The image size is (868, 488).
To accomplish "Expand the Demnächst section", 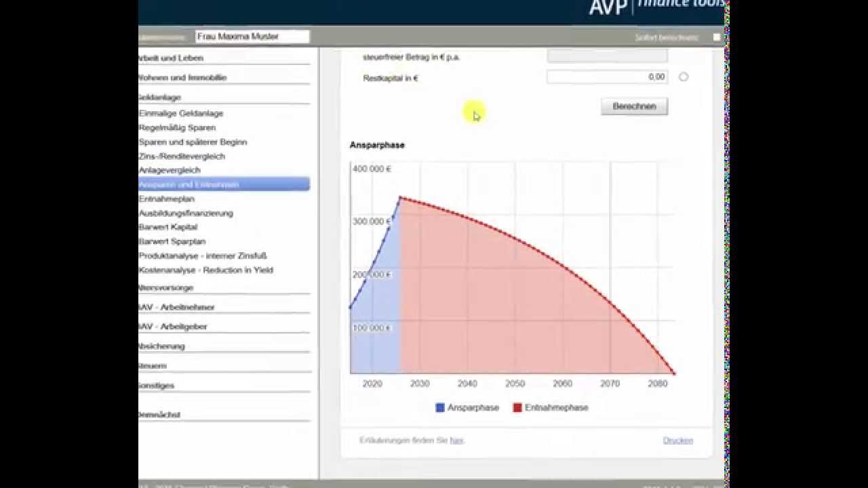I will pos(159,415).
